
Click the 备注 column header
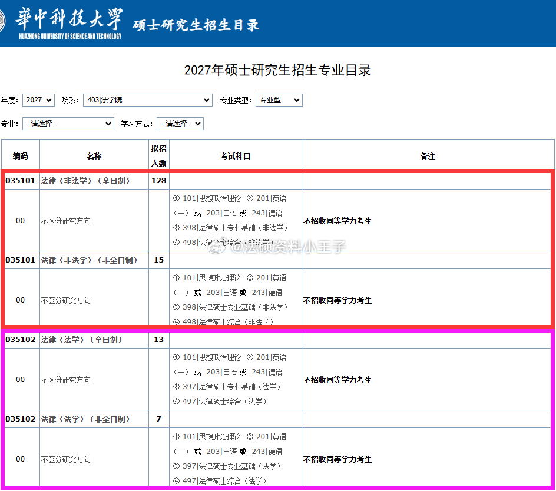(428, 156)
